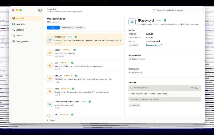Click the homebrew/cask source value
The width and height of the screenshot is (214, 135).
153,41
